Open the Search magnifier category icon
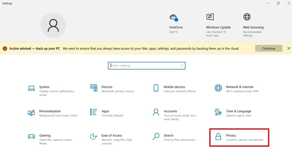Viewport: 292px width, 155px height. click(156, 136)
